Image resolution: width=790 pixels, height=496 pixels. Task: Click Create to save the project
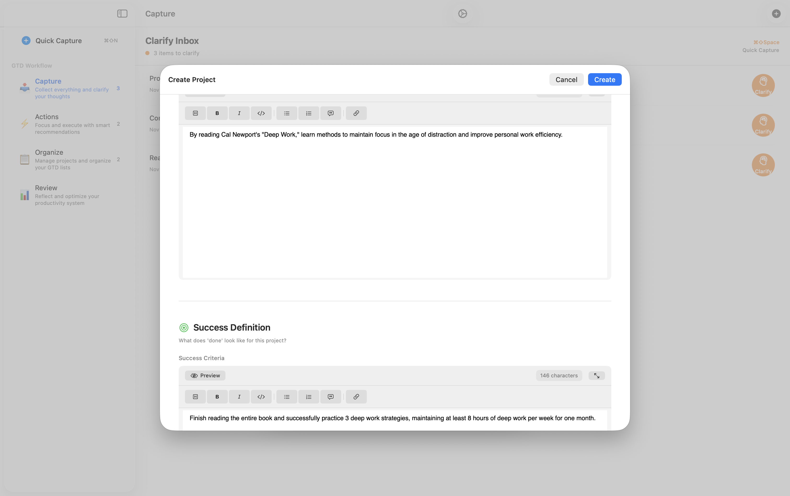pyautogui.click(x=605, y=79)
